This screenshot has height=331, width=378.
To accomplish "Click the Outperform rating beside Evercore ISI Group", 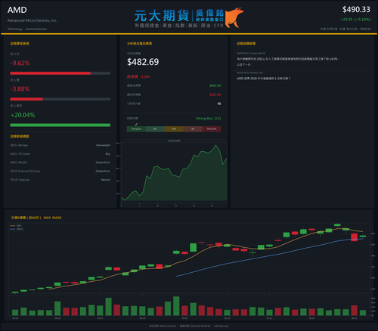I will [103, 171].
